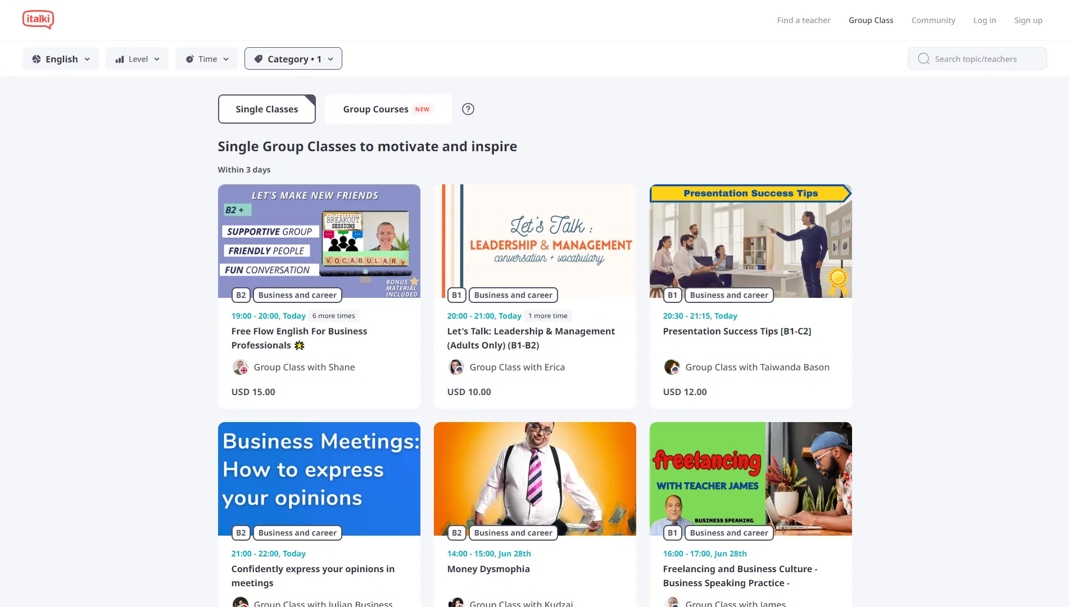
Task: Open the Community nav link
Action: (x=934, y=20)
